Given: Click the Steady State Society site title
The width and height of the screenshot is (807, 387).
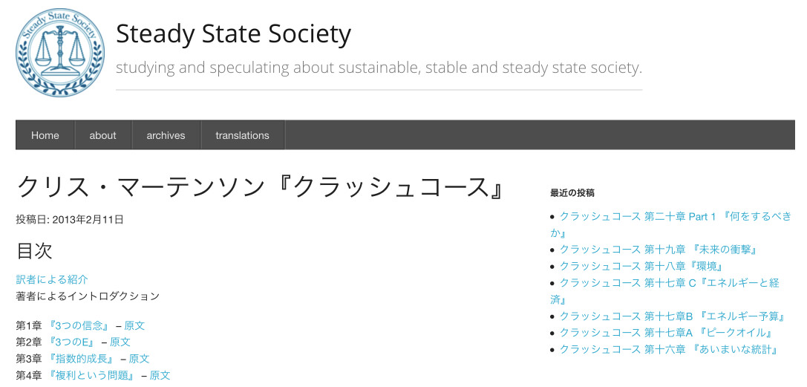Looking at the screenshot, I should [234, 34].
